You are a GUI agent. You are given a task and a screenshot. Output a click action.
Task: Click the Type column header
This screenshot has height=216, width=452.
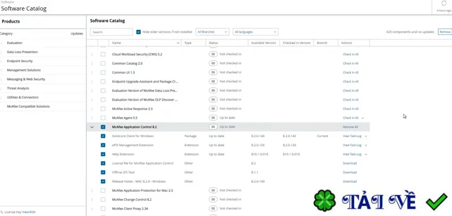point(188,43)
